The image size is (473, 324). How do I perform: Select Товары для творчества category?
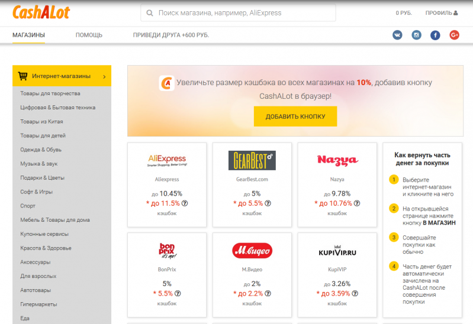pyautogui.click(x=50, y=93)
